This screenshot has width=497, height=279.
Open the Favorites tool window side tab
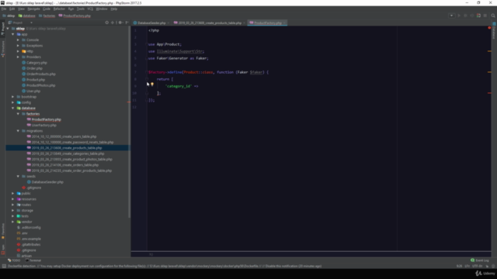pyautogui.click(x=3, y=231)
